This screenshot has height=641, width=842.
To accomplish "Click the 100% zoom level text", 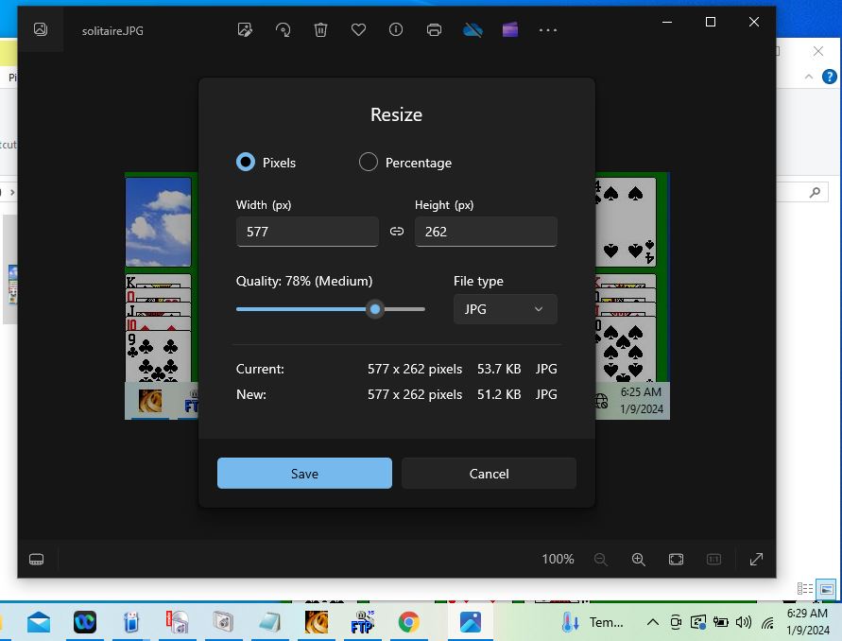I will click(558, 559).
